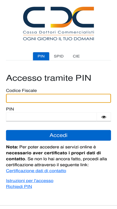Image resolution: width=117 pixels, height=209 pixels.
Task: Click inside the PIN entry field
Action: point(51,117)
